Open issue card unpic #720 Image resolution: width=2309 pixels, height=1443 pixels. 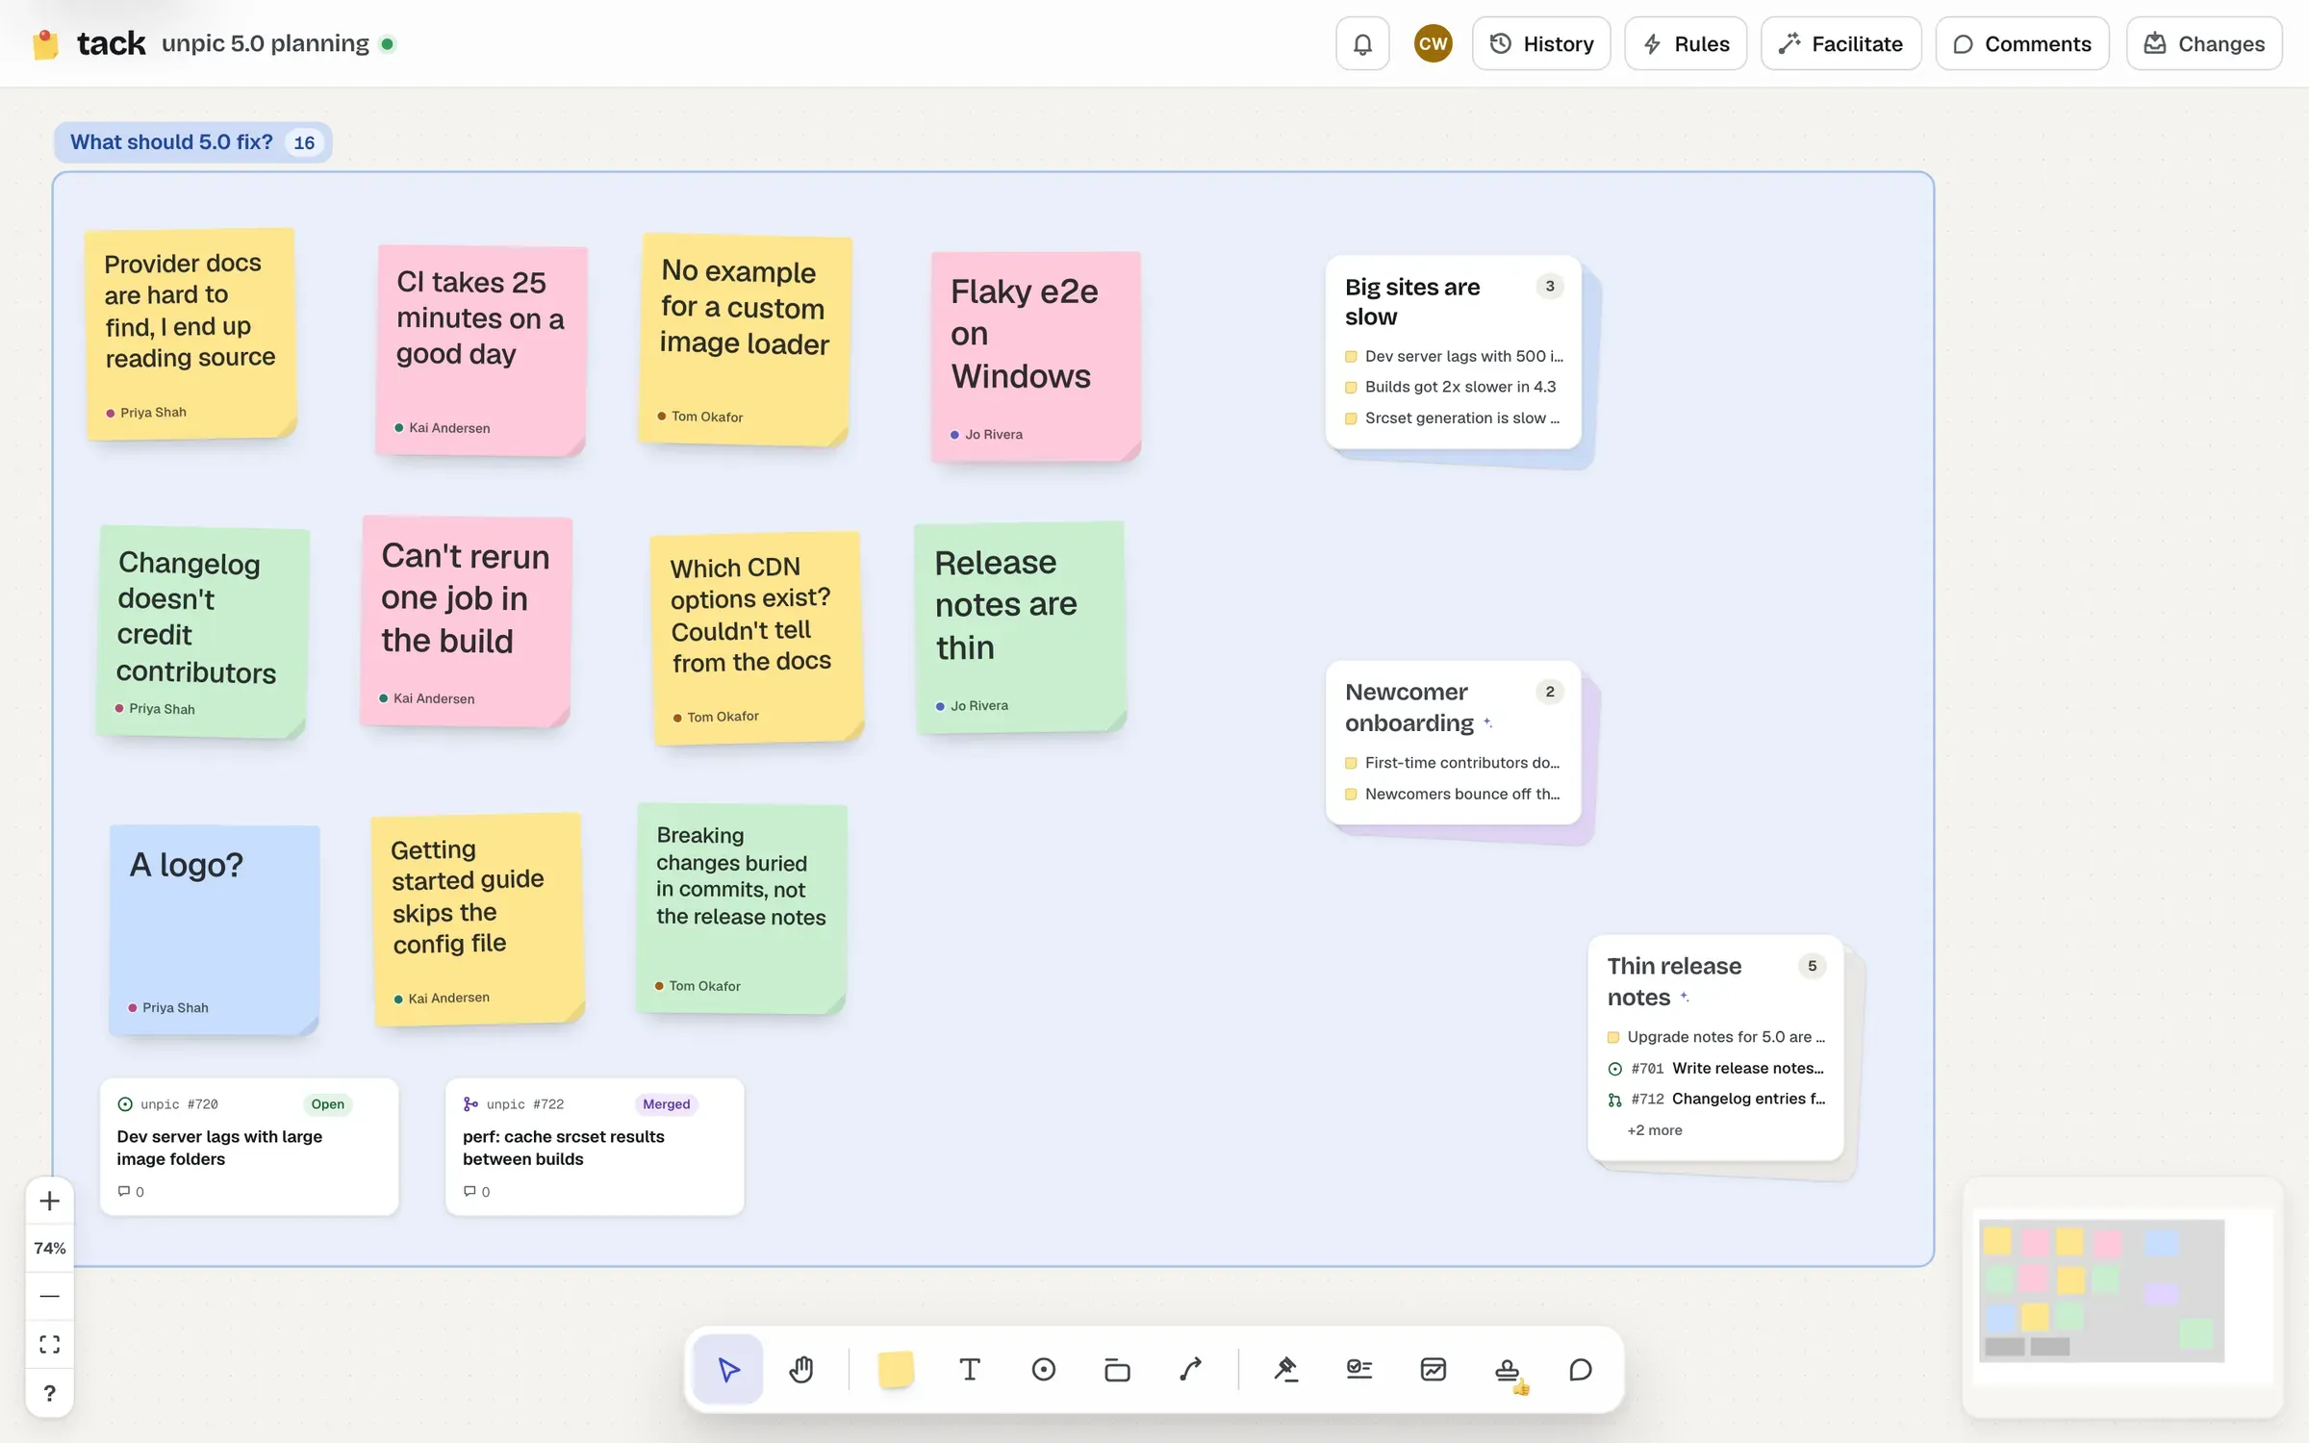pyautogui.click(x=249, y=1147)
